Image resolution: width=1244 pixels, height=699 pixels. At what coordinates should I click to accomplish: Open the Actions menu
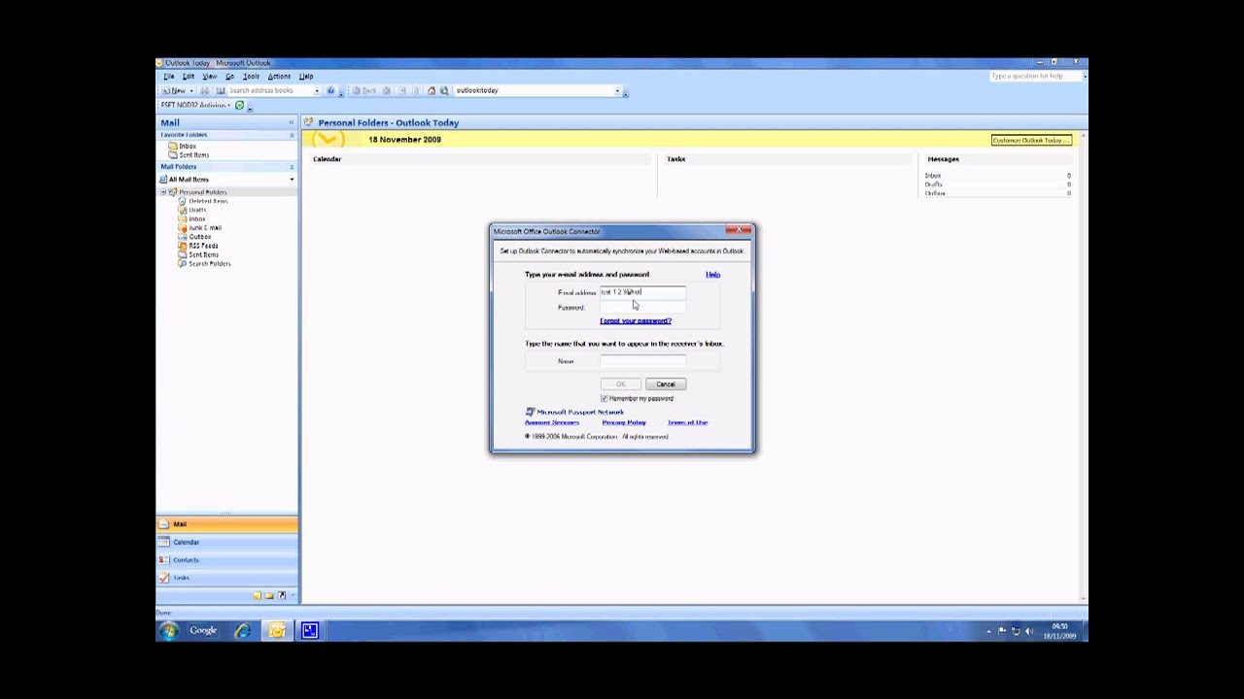pos(279,76)
